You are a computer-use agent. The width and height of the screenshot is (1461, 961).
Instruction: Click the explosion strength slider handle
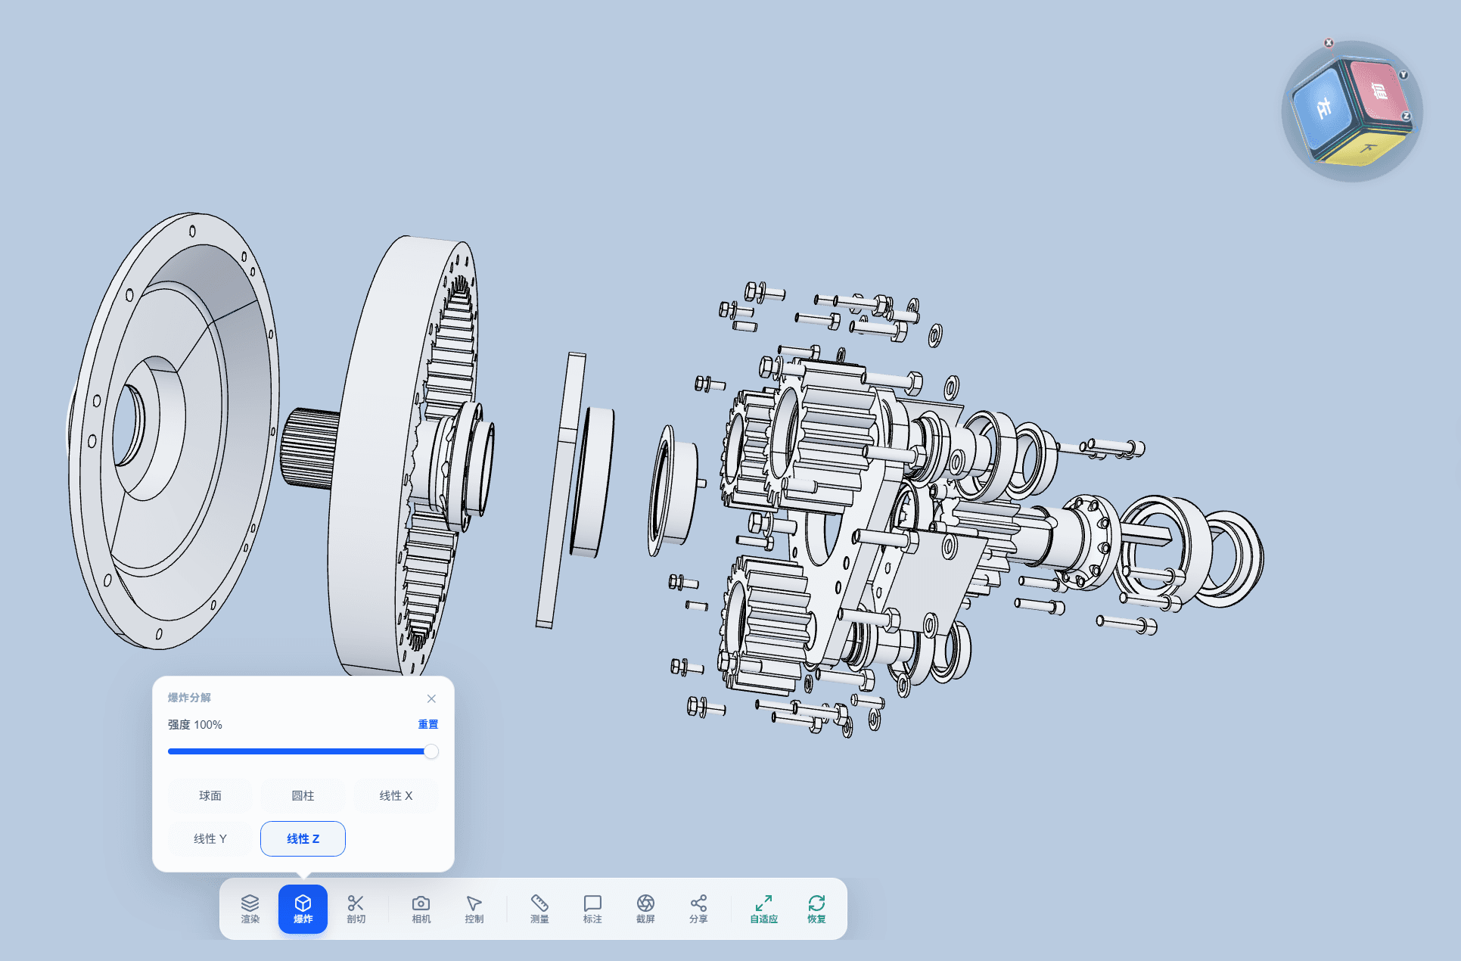[x=431, y=751]
